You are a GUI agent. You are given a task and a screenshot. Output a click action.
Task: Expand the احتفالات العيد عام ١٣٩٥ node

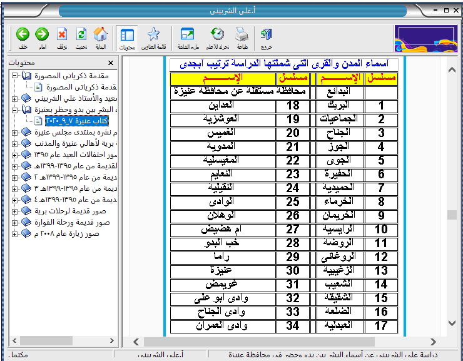[14, 155]
